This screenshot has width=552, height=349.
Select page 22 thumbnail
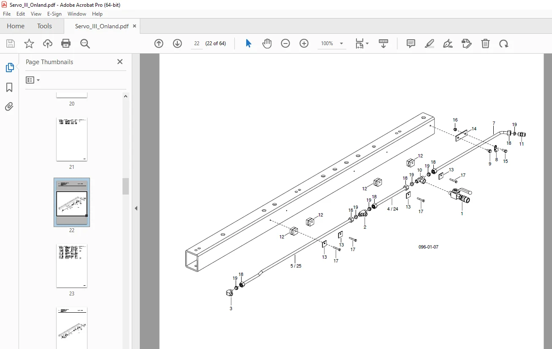pos(72,202)
